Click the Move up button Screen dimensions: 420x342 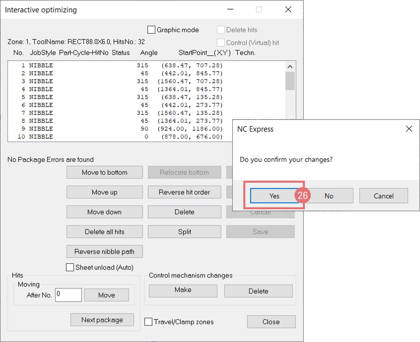tap(104, 192)
